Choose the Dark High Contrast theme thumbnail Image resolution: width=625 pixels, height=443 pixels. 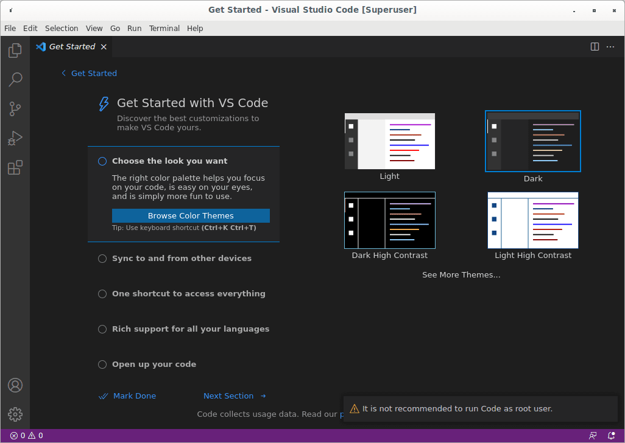[389, 220]
